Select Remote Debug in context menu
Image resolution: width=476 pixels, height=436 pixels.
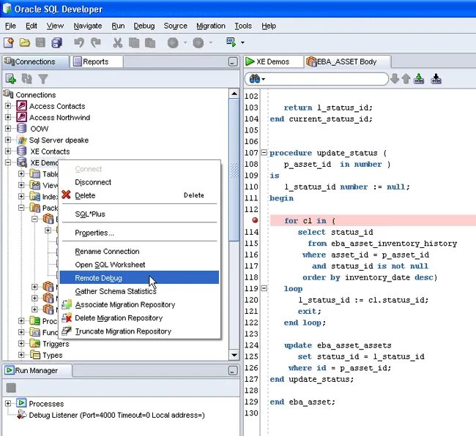[139, 278]
